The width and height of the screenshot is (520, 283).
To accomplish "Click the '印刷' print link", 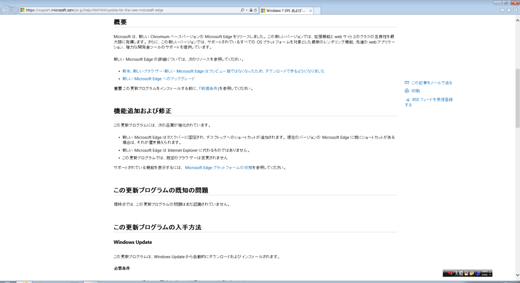I will [416, 91].
